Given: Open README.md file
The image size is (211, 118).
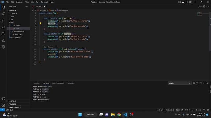Looking at the screenshot, I should tap(18, 37).
